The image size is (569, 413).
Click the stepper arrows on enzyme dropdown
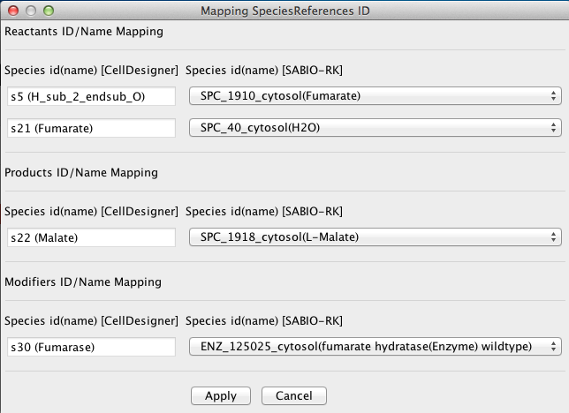(553, 347)
